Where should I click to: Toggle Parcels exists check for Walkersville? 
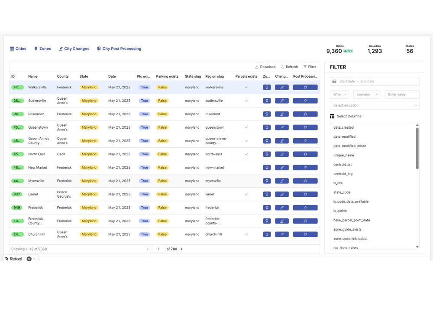click(246, 88)
